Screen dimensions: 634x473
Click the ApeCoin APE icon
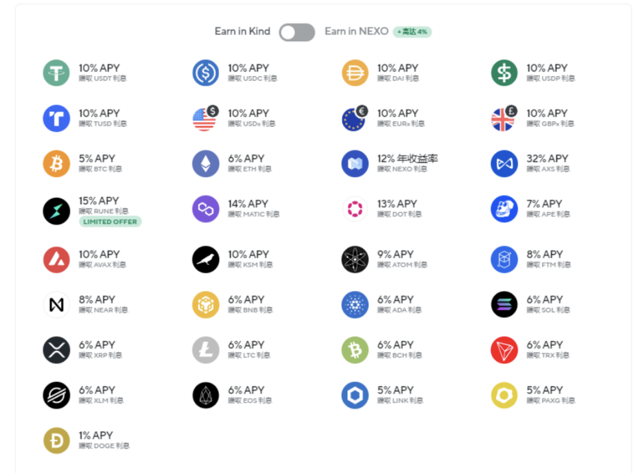point(504,209)
